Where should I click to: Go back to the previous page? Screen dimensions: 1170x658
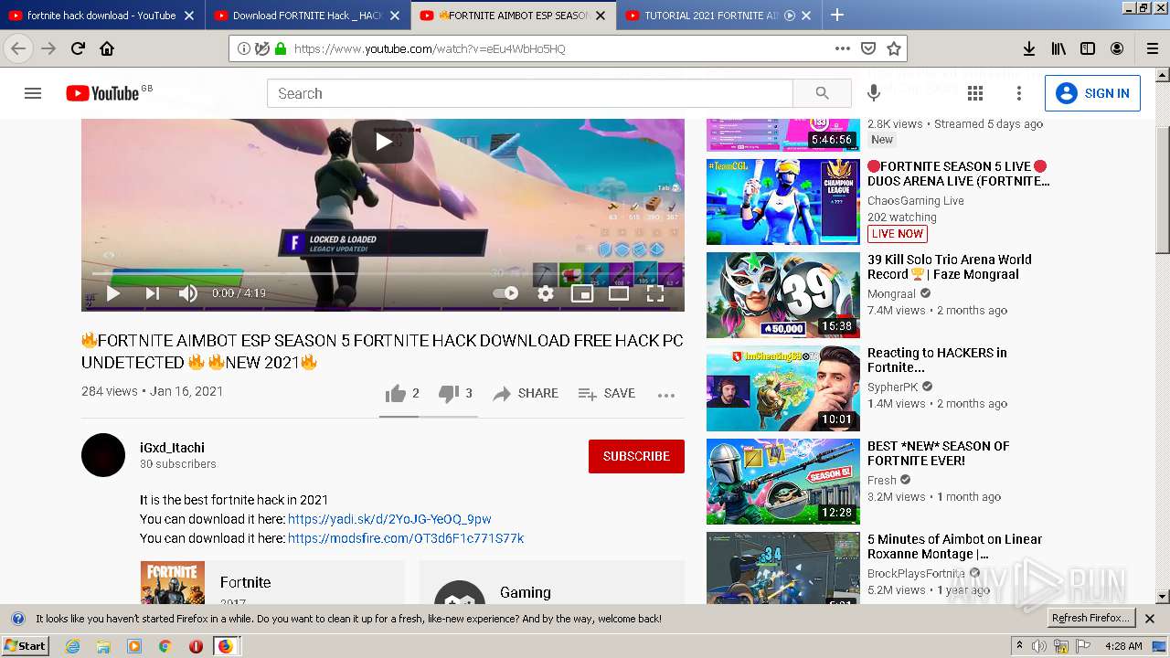pos(18,48)
